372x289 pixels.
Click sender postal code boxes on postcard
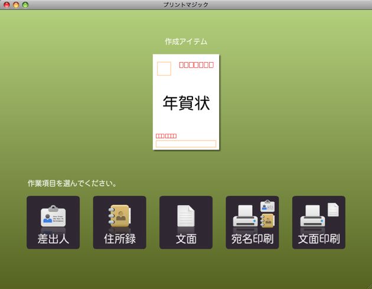point(166,136)
